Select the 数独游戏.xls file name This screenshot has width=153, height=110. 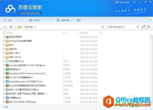pos(15,69)
